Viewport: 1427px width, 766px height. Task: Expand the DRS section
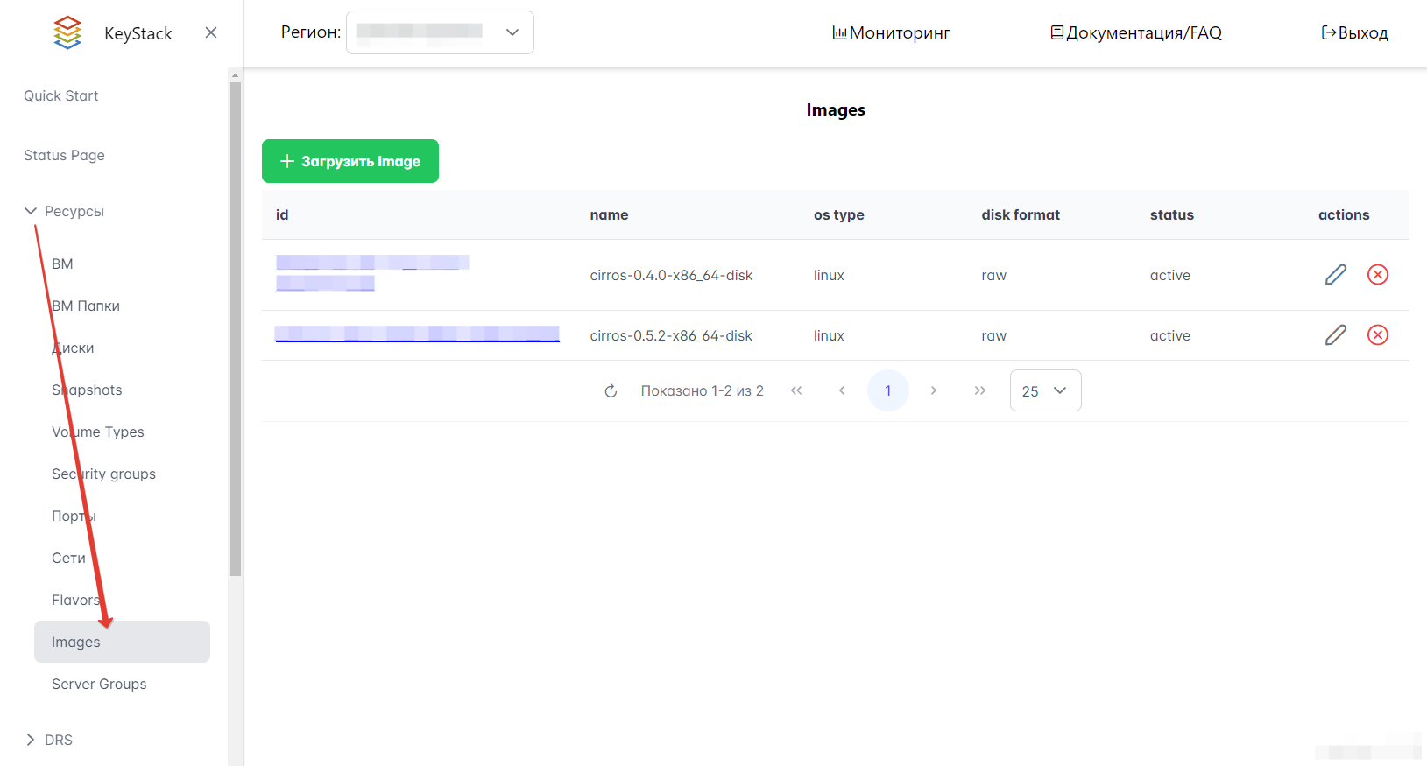coord(31,740)
